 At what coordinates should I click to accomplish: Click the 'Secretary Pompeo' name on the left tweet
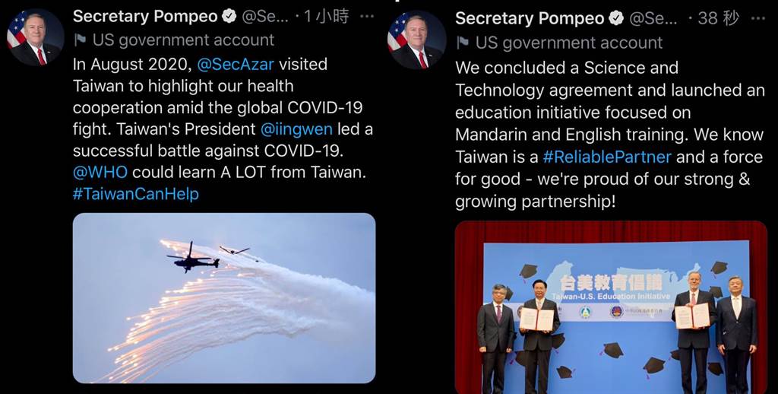145,17
